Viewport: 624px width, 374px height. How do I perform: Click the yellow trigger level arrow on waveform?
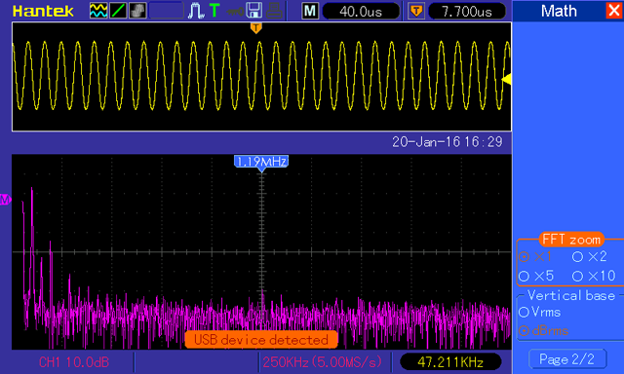506,79
